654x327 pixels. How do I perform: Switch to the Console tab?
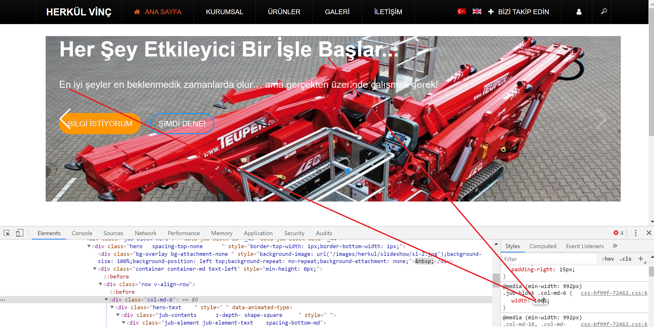(x=82, y=233)
